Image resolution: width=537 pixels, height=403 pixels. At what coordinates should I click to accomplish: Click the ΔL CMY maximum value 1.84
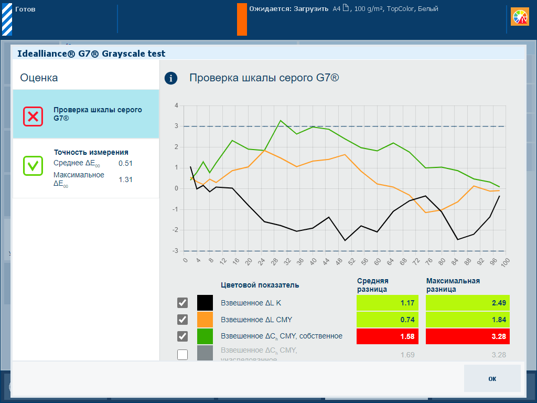467,320
